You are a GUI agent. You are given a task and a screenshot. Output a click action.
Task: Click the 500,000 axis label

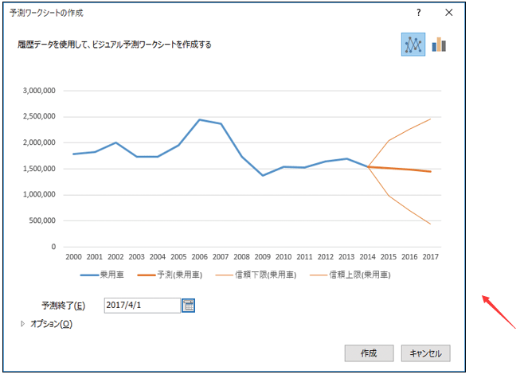click(42, 220)
